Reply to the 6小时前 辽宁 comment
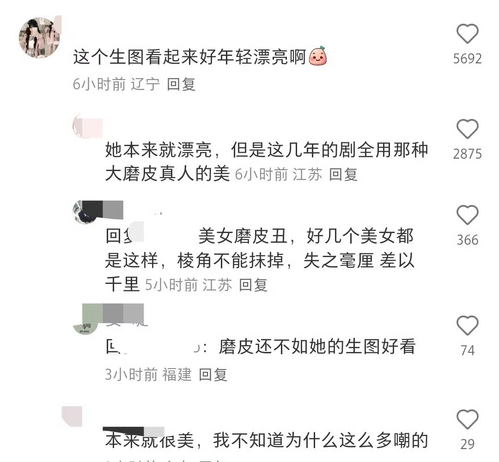 [181, 84]
